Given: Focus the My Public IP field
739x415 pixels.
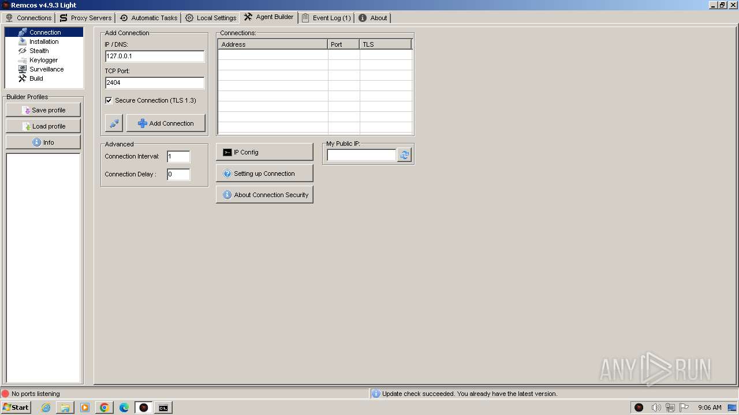Looking at the screenshot, I should pos(361,155).
